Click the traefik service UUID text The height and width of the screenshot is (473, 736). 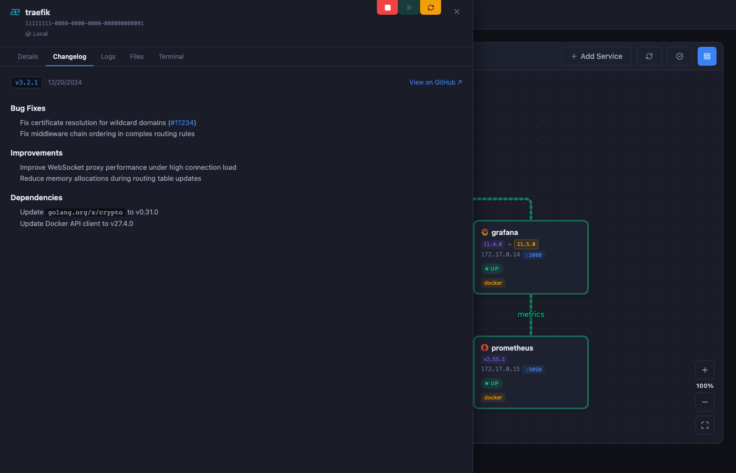point(85,24)
